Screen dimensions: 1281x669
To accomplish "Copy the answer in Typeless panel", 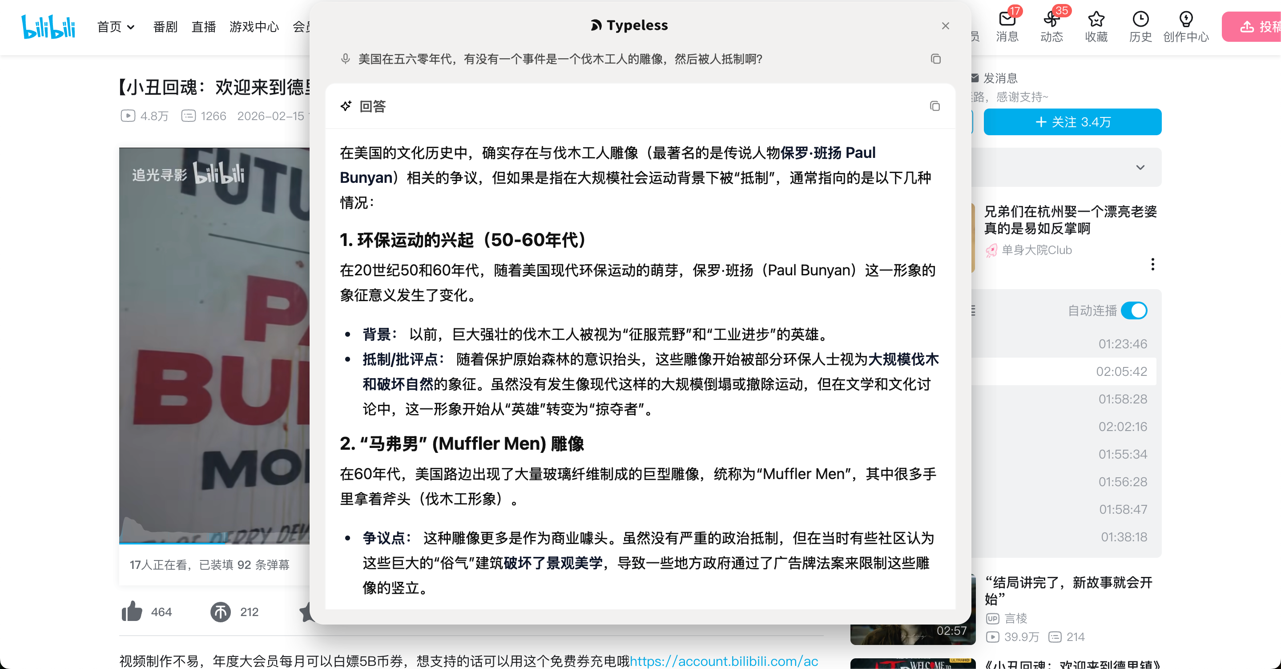I will coord(935,106).
